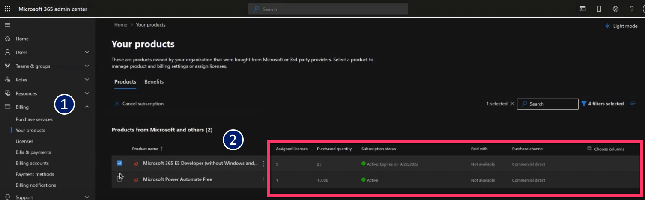Open Bills & payments page
This screenshot has width=645, height=200.
point(33,152)
